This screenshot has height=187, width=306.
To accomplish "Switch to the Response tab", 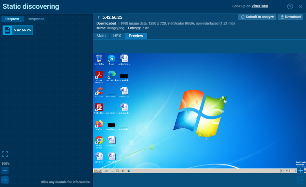I will (36, 19).
